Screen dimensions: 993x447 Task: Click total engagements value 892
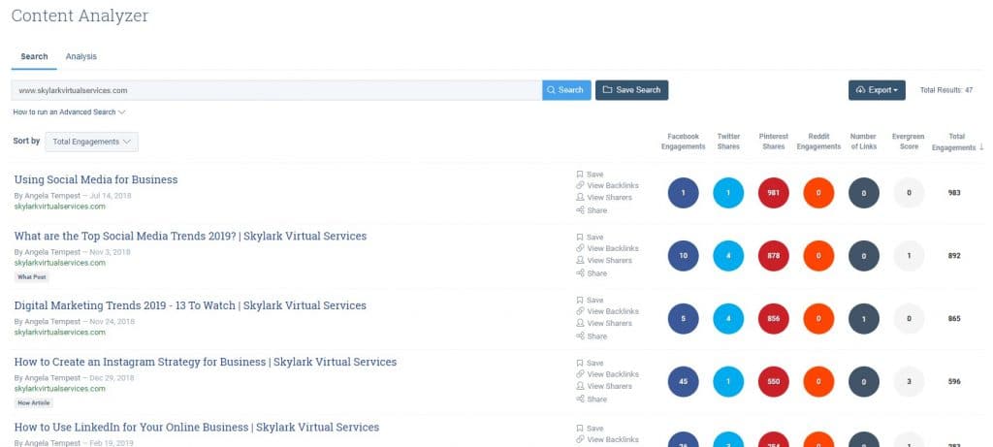[x=954, y=256]
